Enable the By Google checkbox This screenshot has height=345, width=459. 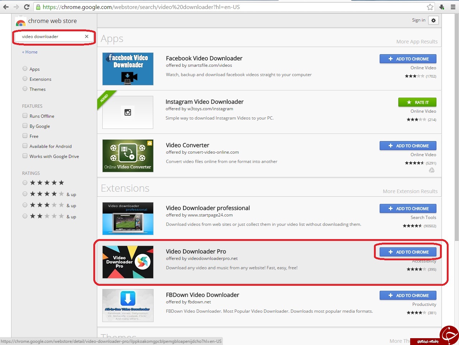(x=25, y=126)
